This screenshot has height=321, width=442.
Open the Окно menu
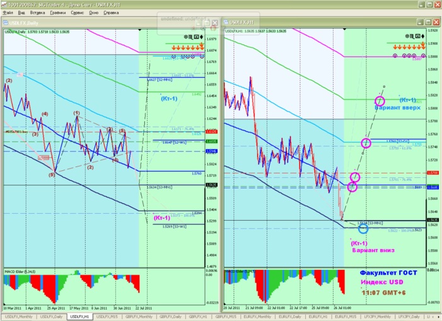pyautogui.click(x=93, y=13)
